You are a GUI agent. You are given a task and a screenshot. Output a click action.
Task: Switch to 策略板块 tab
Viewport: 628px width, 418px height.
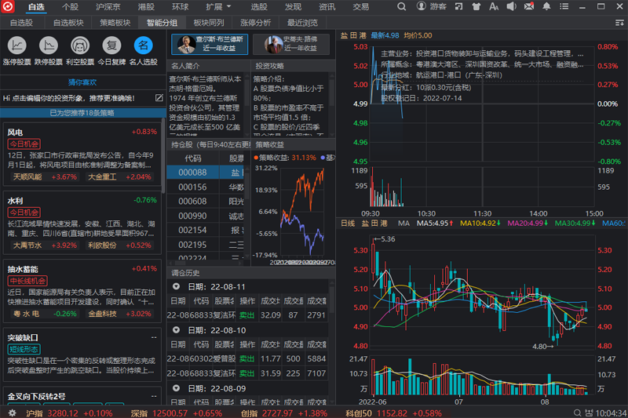tap(115, 23)
